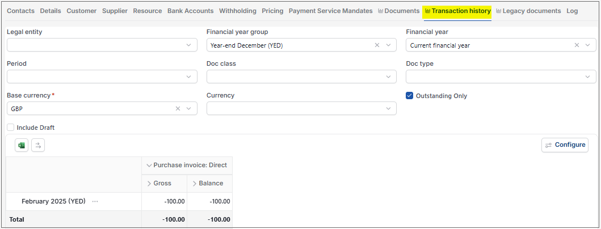
Task: Open the Payment Service Mandates tab
Action: [330, 11]
